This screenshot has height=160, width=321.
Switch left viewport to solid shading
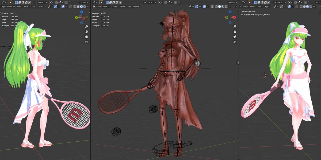click(78, 7)
